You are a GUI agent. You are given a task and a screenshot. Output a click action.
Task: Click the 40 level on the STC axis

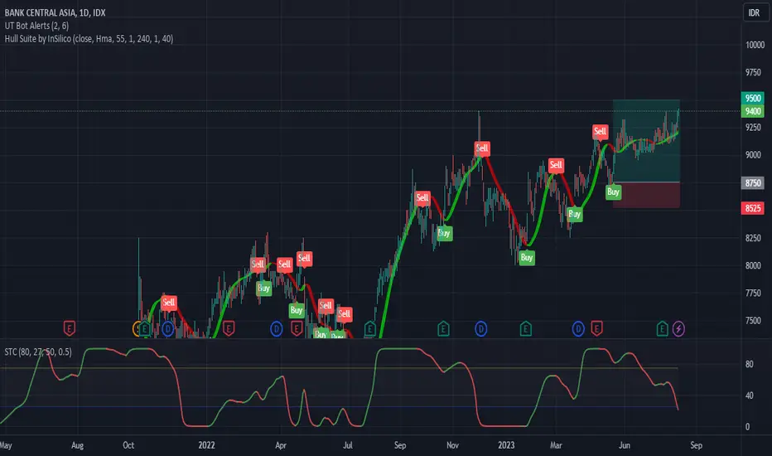click(x=750, y=395)
